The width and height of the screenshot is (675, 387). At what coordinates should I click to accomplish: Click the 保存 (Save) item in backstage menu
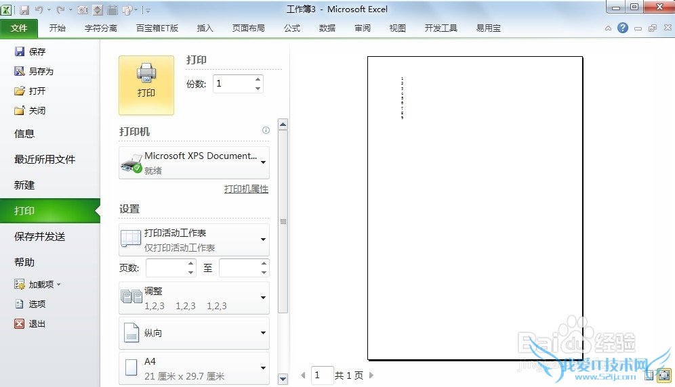coord(30,51)
